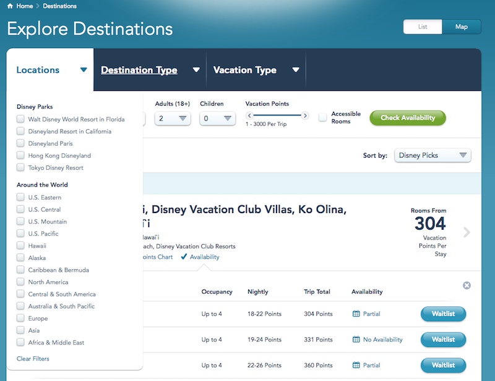This screenshot has height=381, width=495.
Task: Click the Check Availability button
Action: [408, 118]
